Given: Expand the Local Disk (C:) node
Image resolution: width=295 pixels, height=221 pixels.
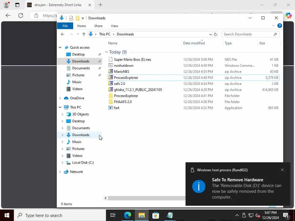Looking at the screenshot, I should [62, 163].
